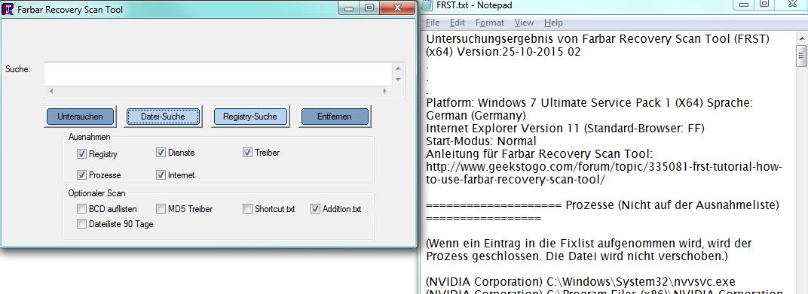Open the Edit menu in Notepad
Viewport: 808px width, 294px height.
pyautogui.click(x=457, y=23)
